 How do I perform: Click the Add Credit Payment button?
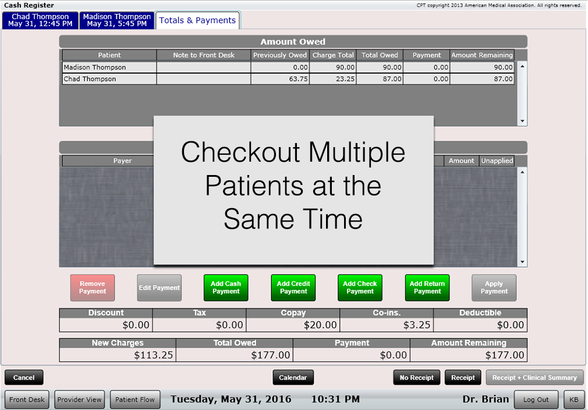pos(292,287)
